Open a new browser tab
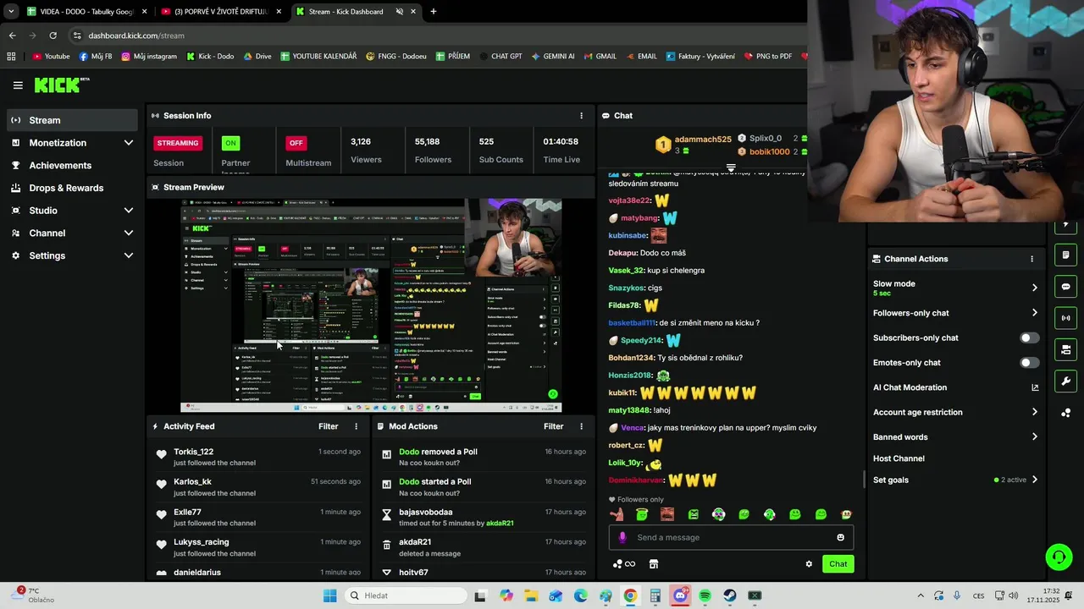 [434, 12]
